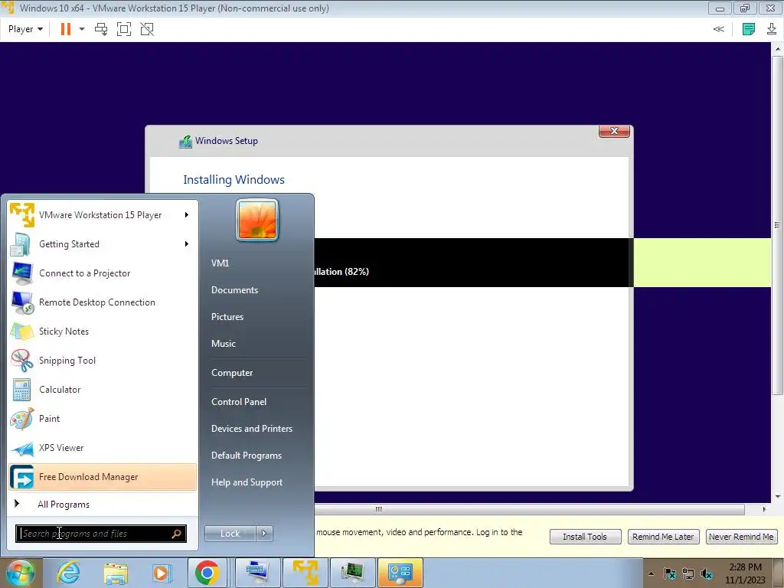Click the network tray icon

pos(688,574)
